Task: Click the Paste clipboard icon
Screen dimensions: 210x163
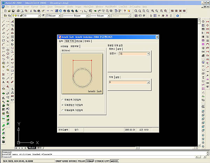Action: coord(39,11)
